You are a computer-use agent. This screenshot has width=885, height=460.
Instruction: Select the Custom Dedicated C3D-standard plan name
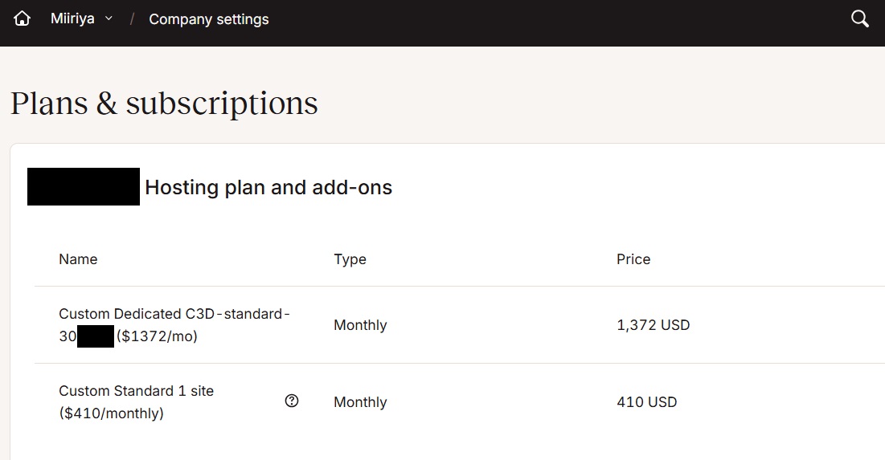[x=174, y=314]
